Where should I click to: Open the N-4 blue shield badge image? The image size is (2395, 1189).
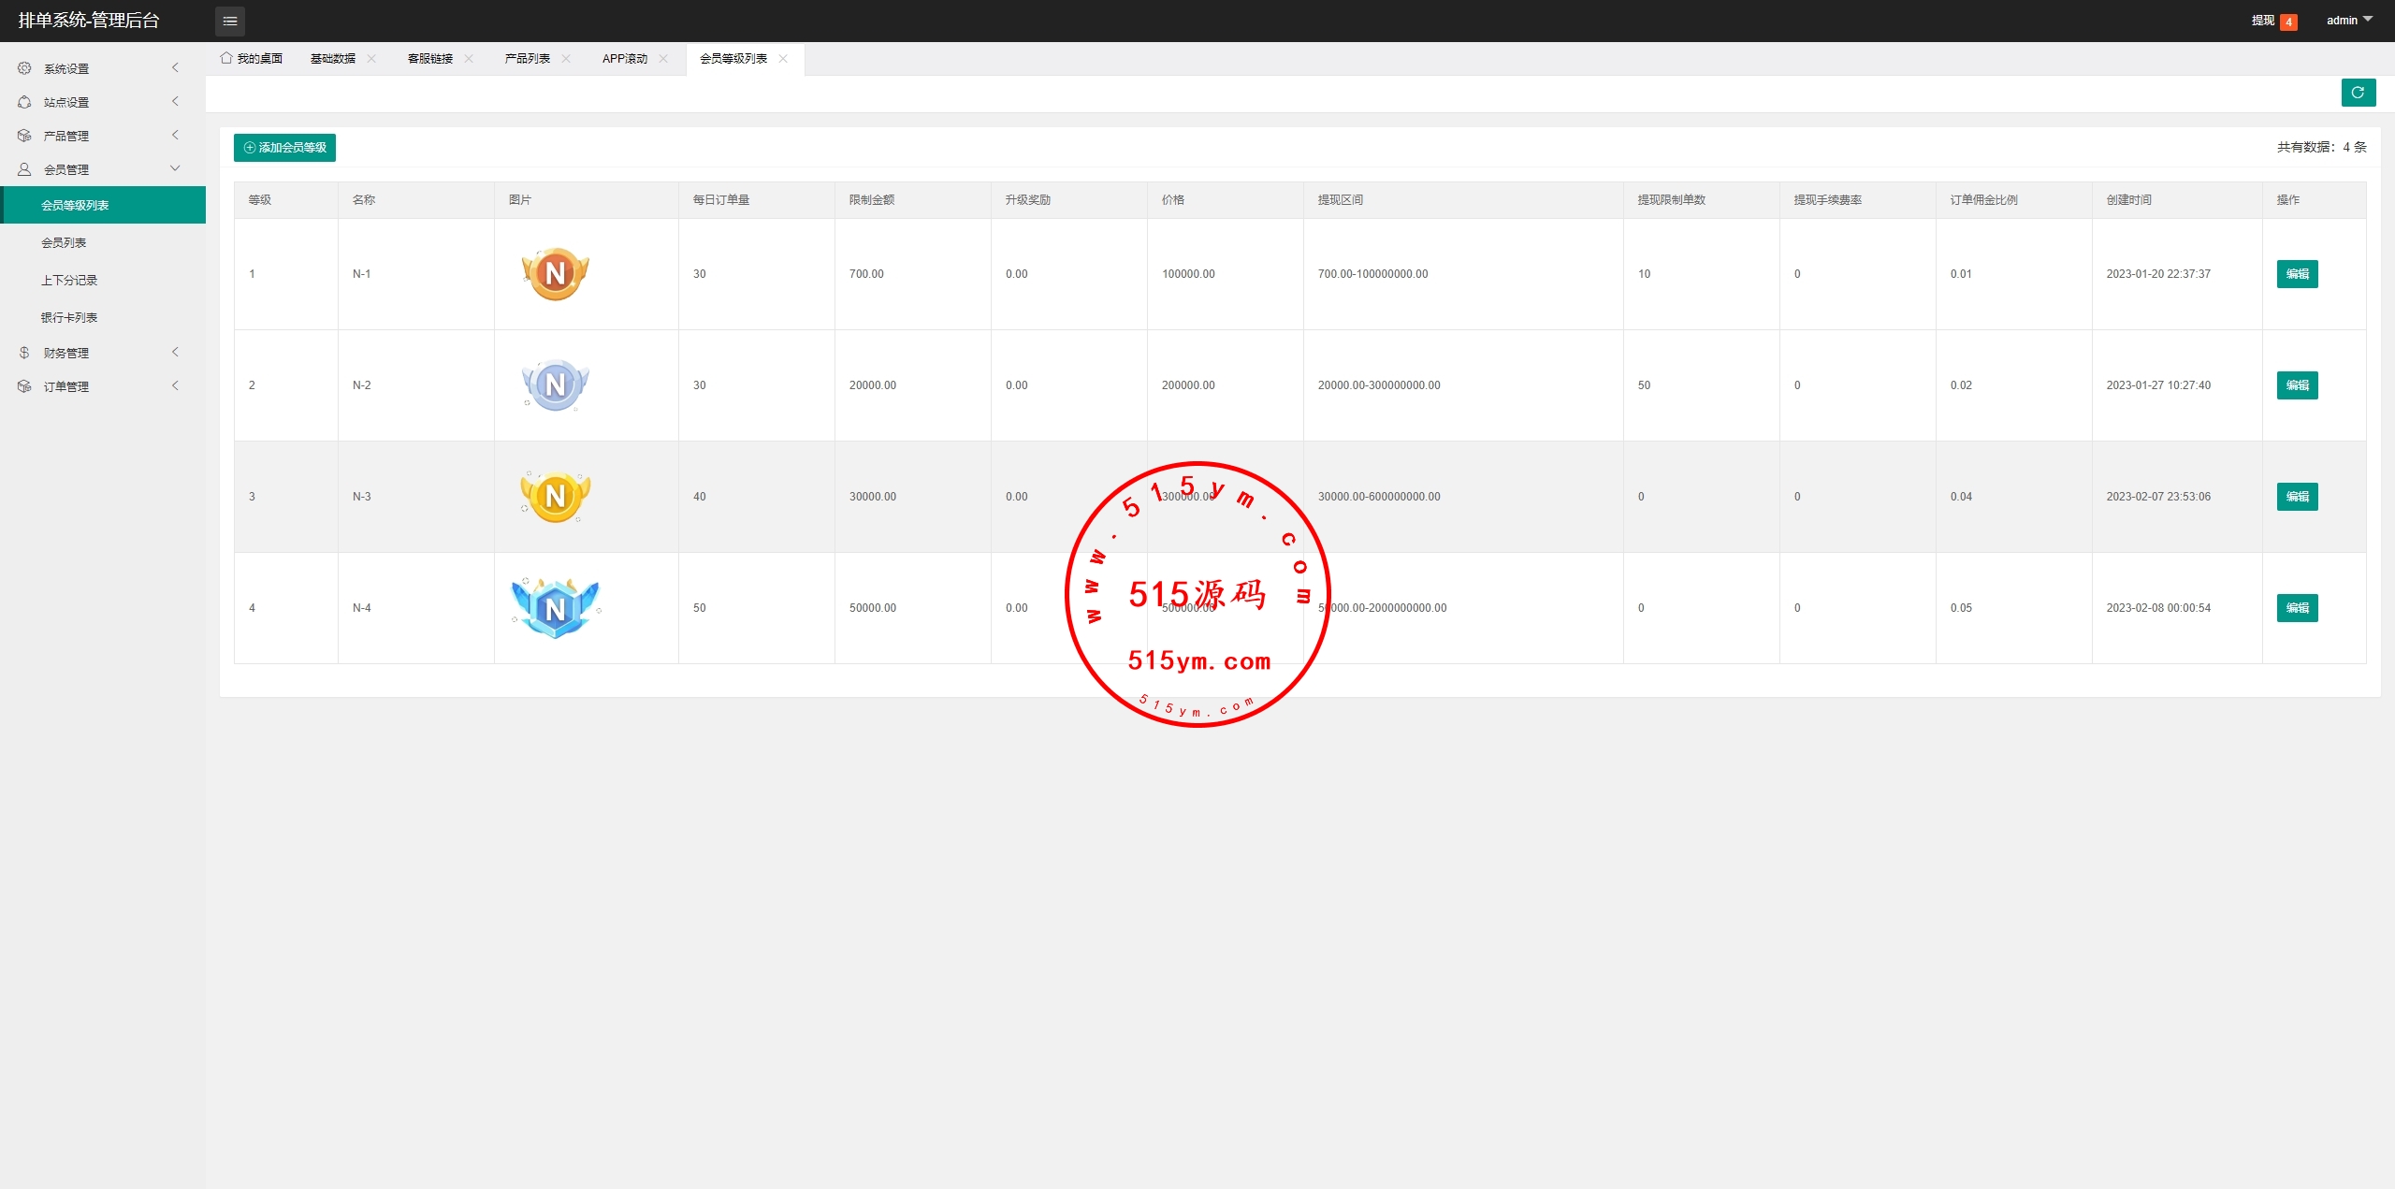555,608
